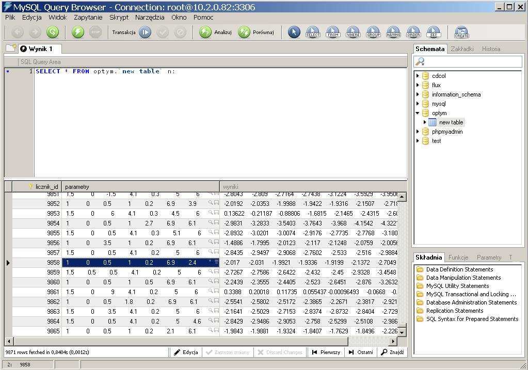Expand the information_schema node
Screen dimensions: 528x370
[x=418, y=94]
